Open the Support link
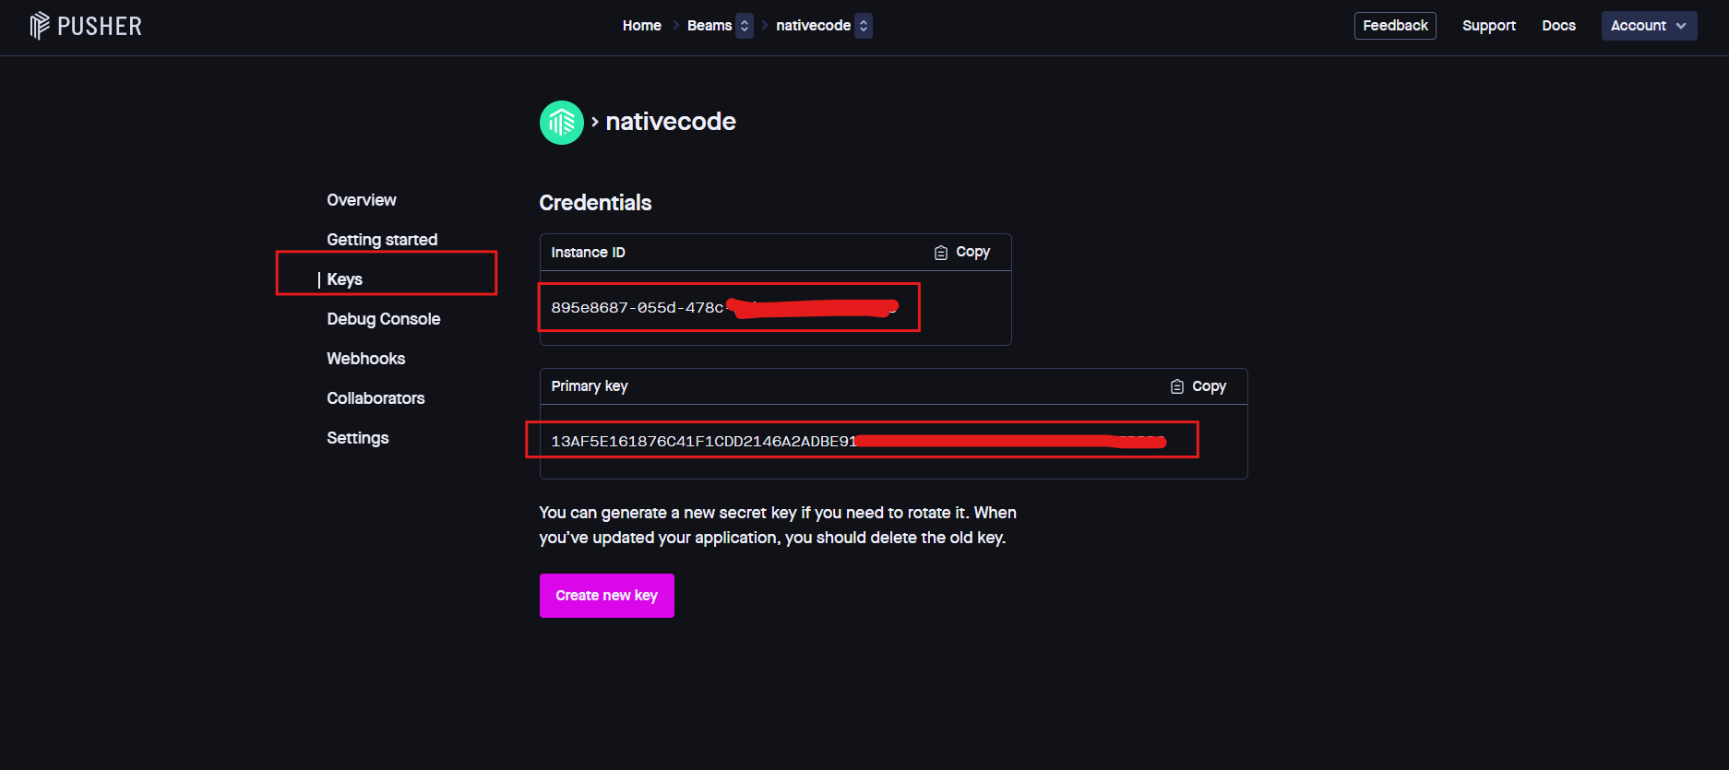Image resolution: width=1729 pixels, height=770 pixels. click(x=1488, y=26)
